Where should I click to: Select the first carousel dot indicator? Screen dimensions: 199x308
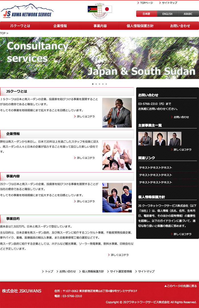click(x=93, y=84)
